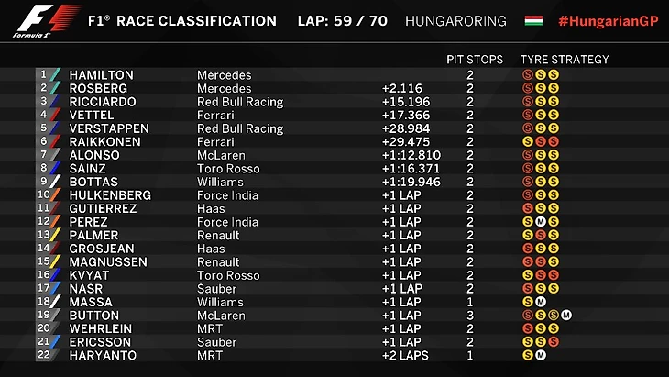Click the position number 22 box

pos(43,355)
